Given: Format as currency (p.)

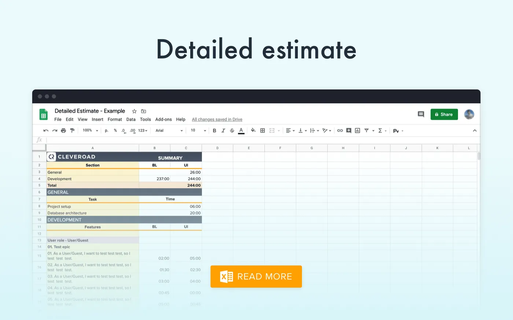Looking at the screenshot, I should 107,131.
